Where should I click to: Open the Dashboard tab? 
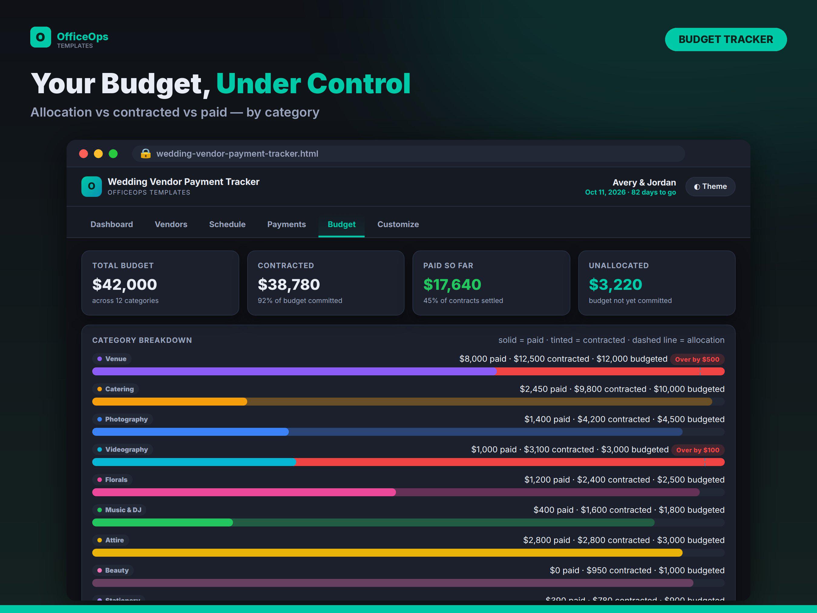112,224
